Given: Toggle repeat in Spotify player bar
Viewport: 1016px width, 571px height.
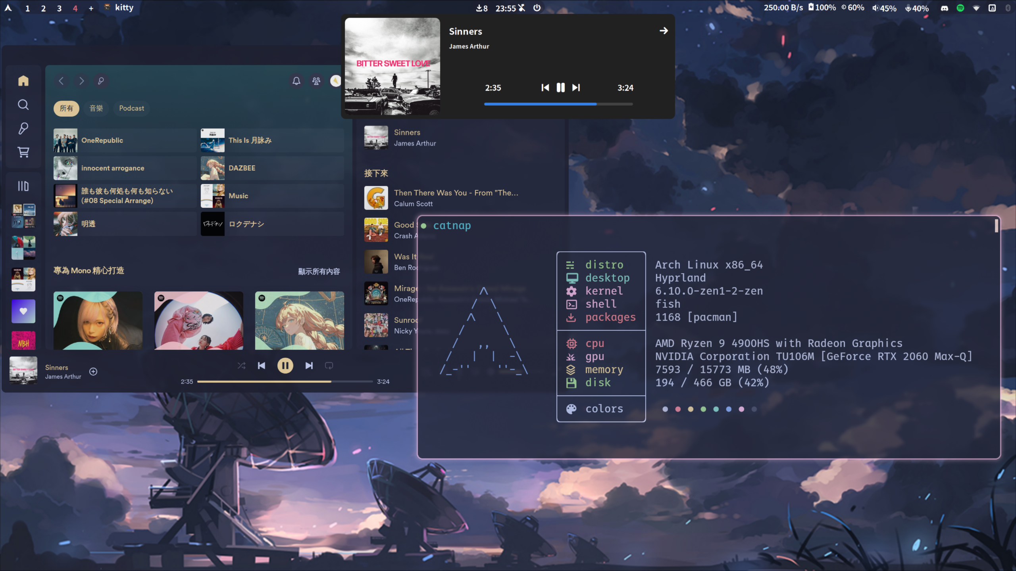Looking at the screenshot, I should (329, 366).
